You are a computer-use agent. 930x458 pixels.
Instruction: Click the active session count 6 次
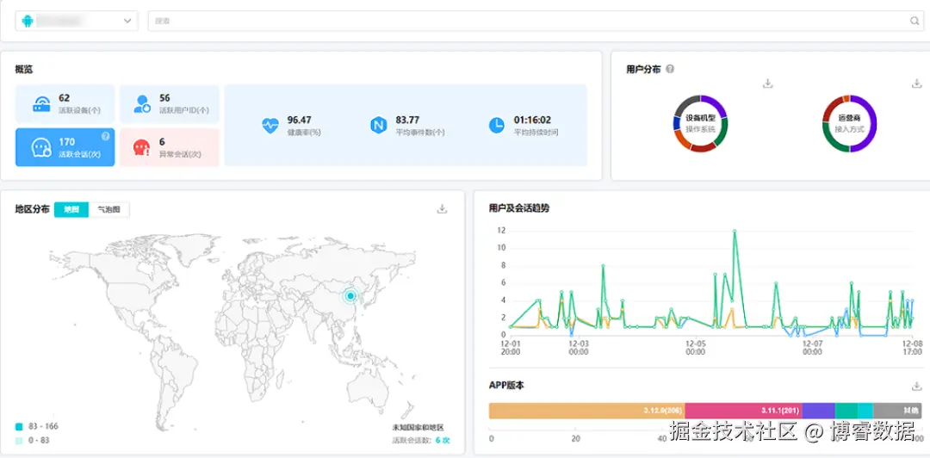443,440
